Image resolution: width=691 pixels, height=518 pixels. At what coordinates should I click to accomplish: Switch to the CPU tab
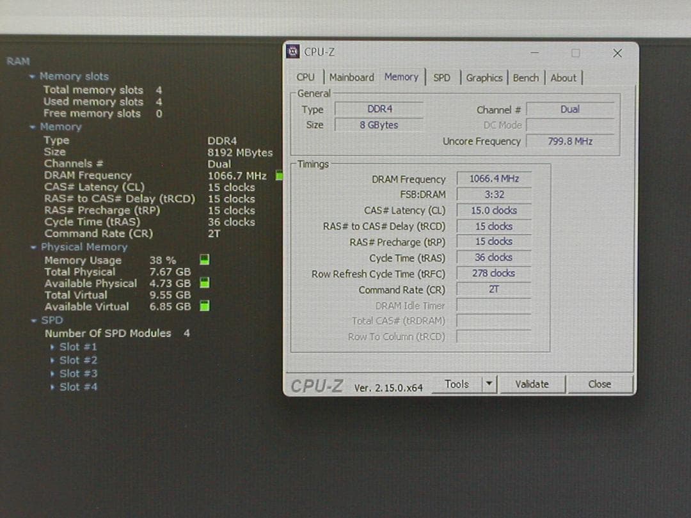[x=306, y=77]
